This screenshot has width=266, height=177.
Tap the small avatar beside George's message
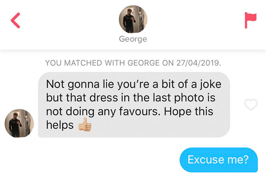[19, 124]
